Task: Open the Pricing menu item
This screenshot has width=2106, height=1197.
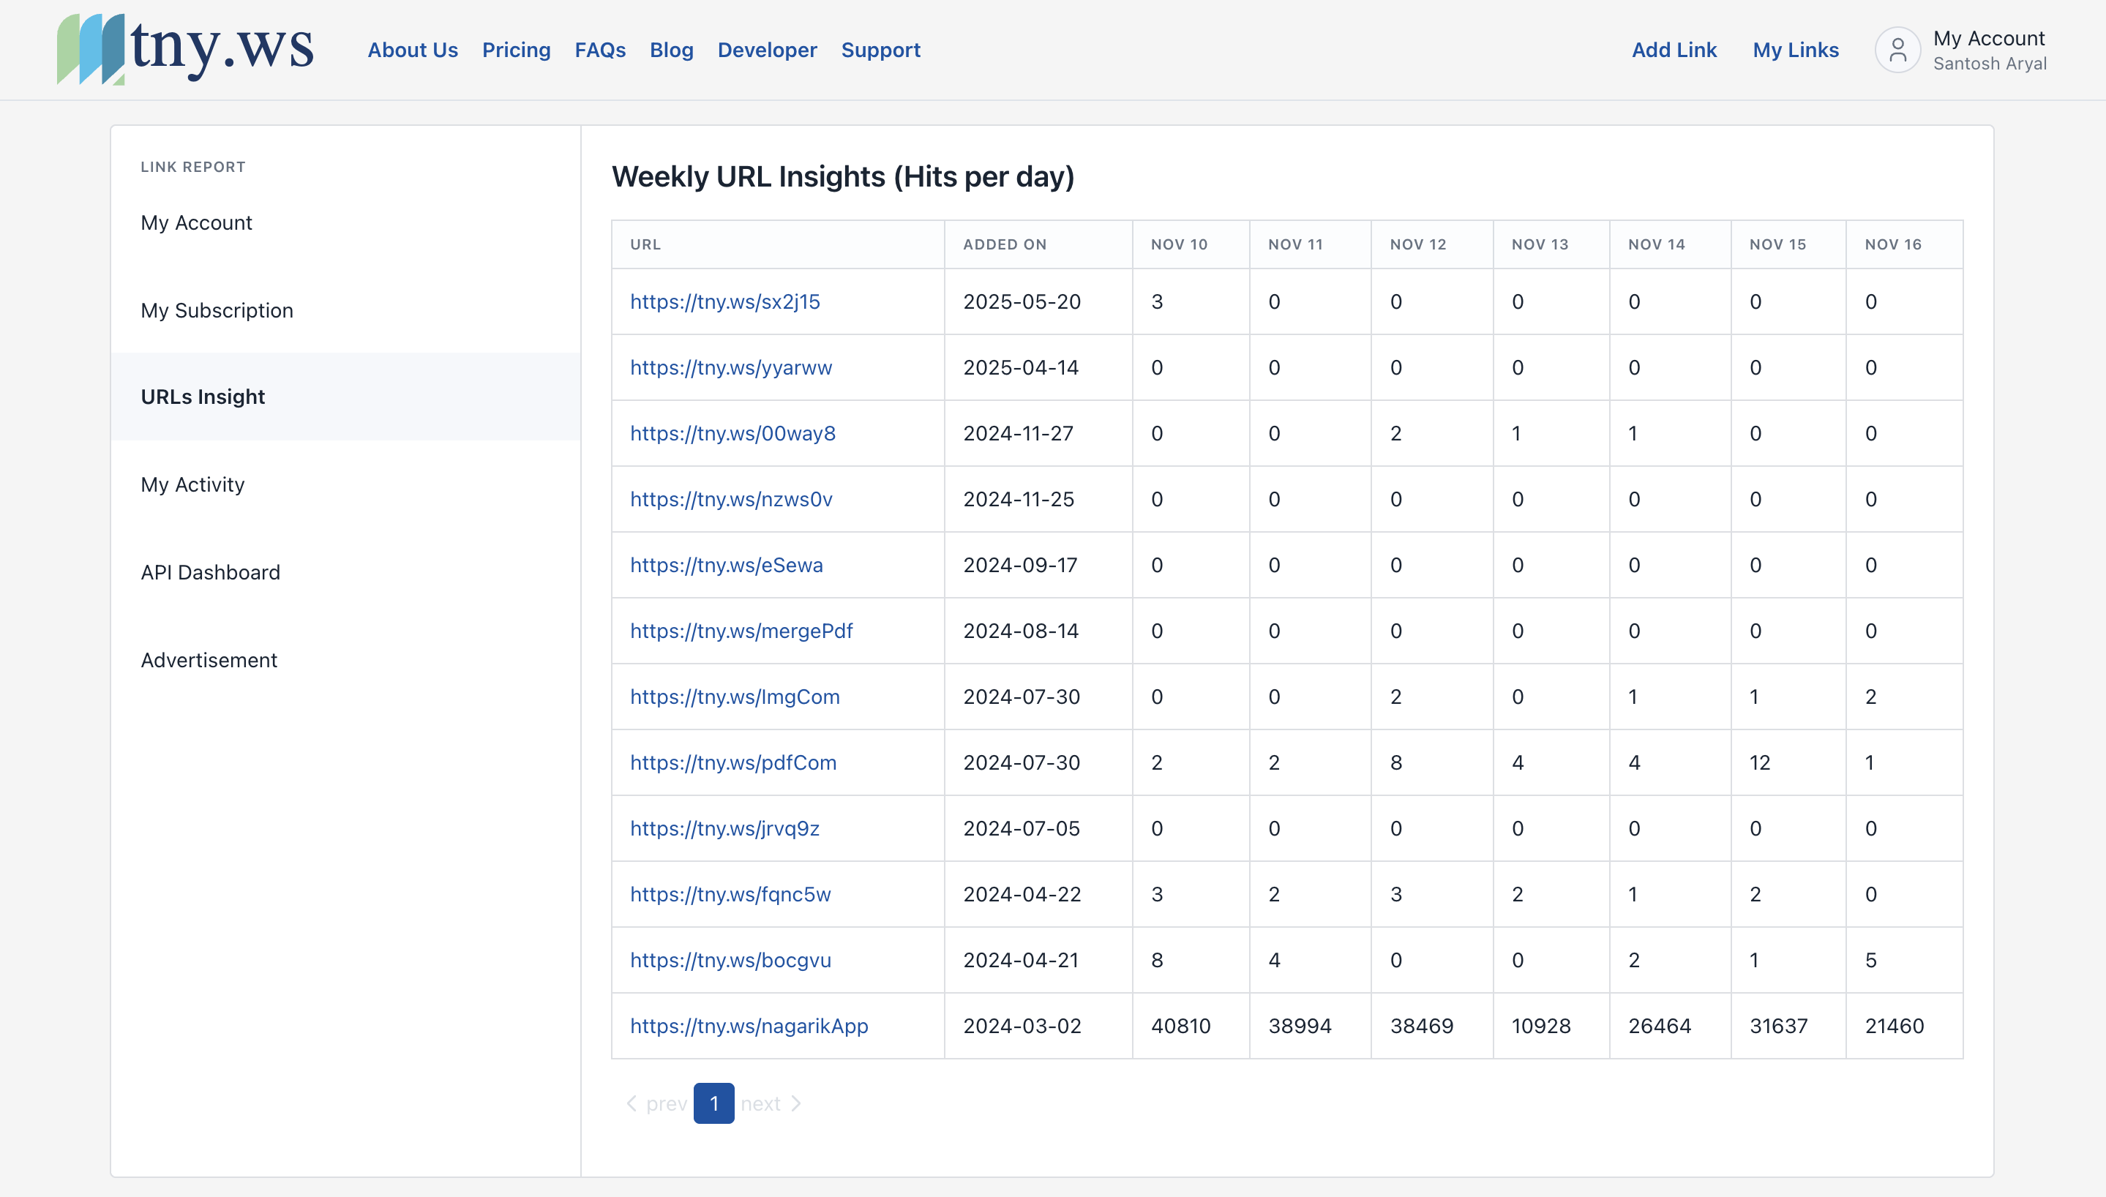Action: pyautogui.click(x=516, y=49)
